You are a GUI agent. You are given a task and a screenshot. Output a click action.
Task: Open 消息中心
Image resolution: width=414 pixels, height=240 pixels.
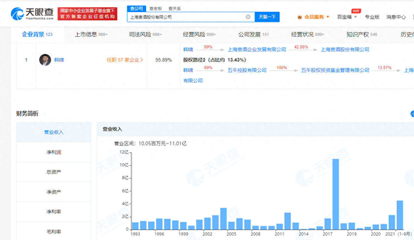pyautogui.click(x=396, y=17)
